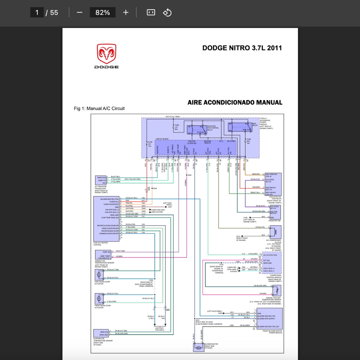Click the HVAC A/C heater control block

(x=106, y=218)
